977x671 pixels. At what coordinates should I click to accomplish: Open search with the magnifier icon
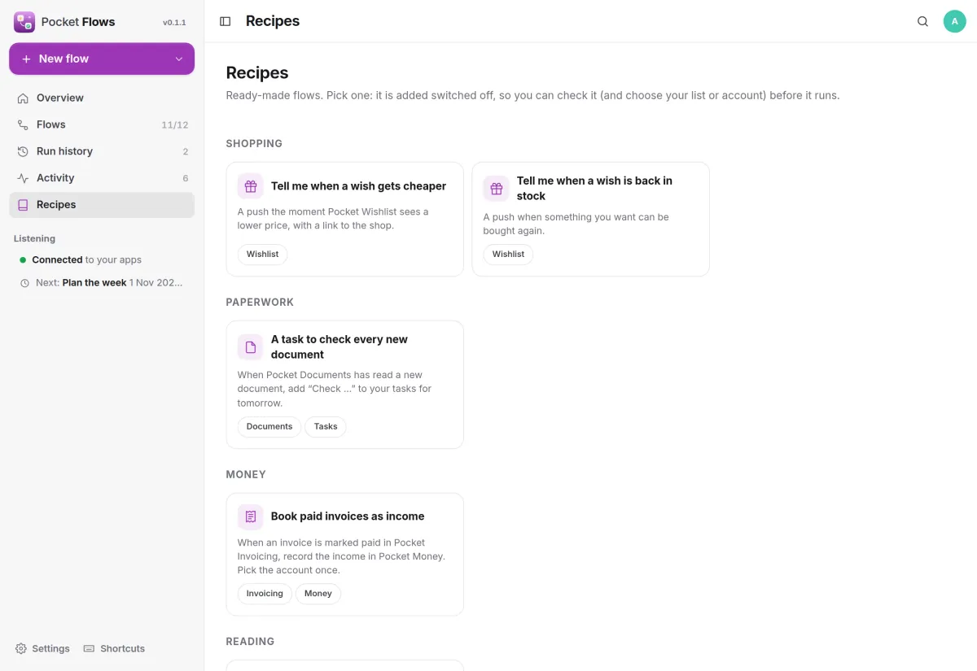[x=922, y=21]
